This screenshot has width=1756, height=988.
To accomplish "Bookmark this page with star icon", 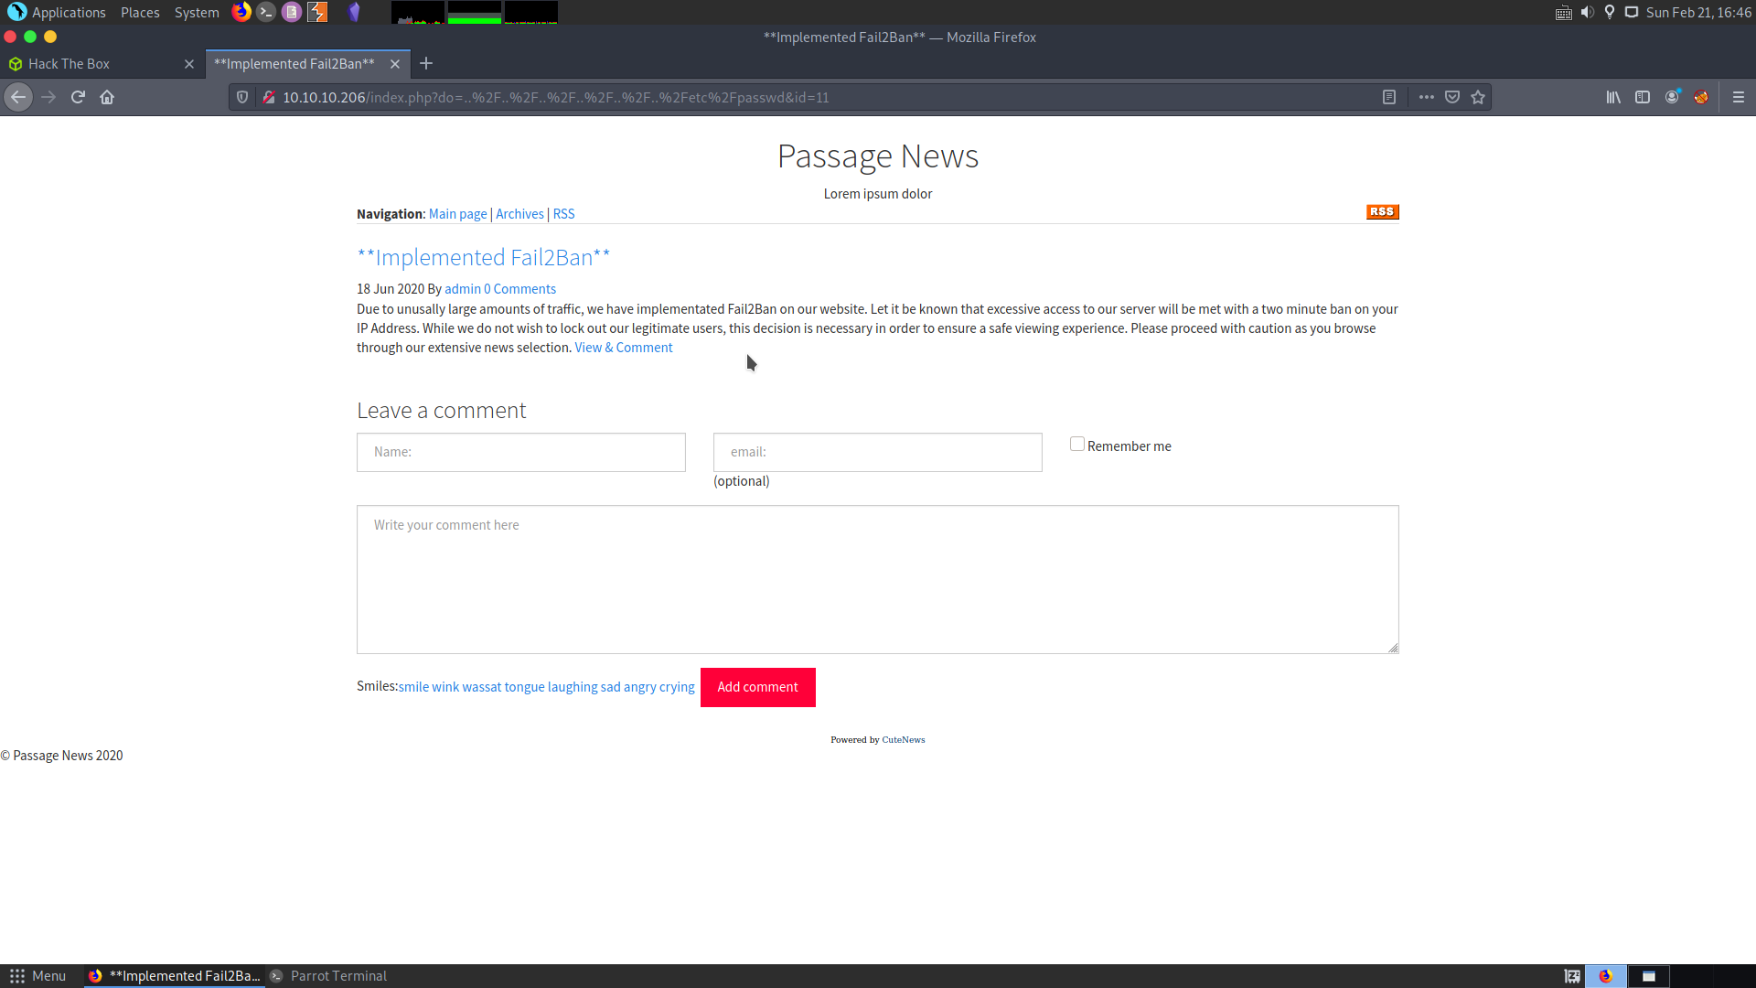I will pyautogui.click(x=1478, y=97).
